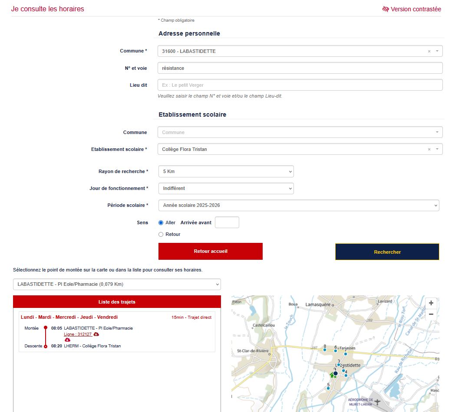Open the Rayon de recherche 5 Km dropdown
The width and height of the screenshot is (455, 412).
click(x=226, y=171)
